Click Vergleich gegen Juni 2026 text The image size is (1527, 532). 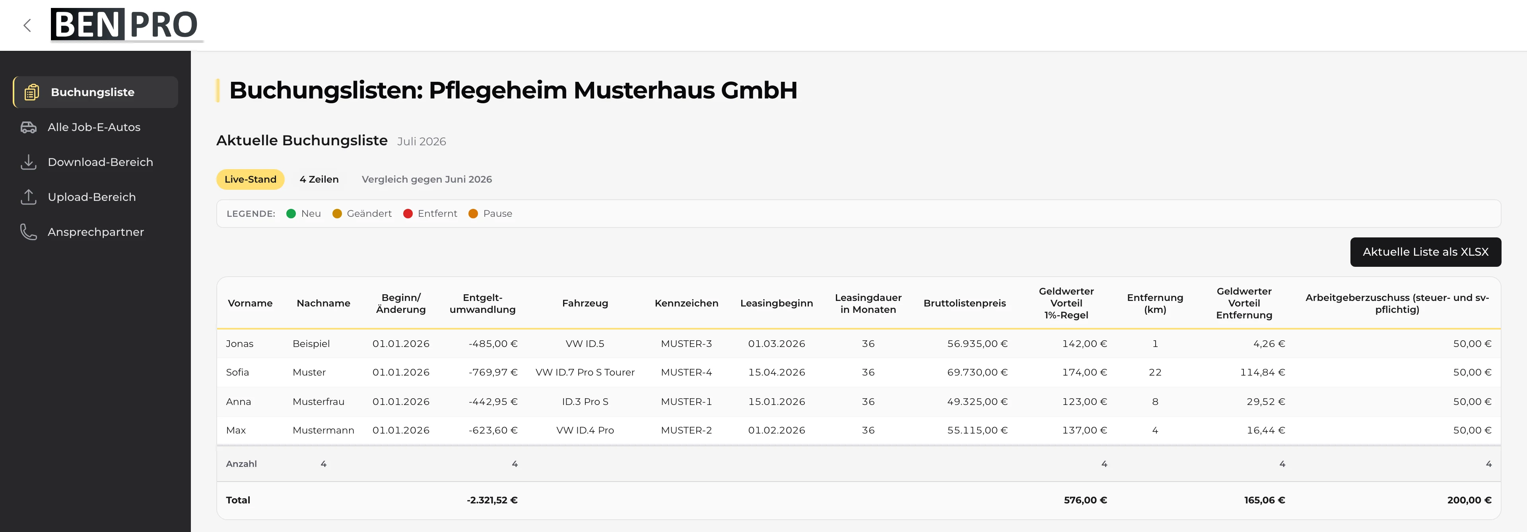[427, 179]
